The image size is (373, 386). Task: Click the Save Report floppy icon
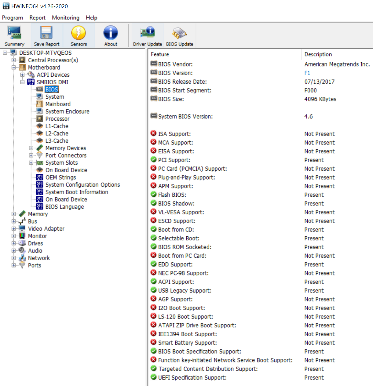pyautogui.click(x=46, y=33)
